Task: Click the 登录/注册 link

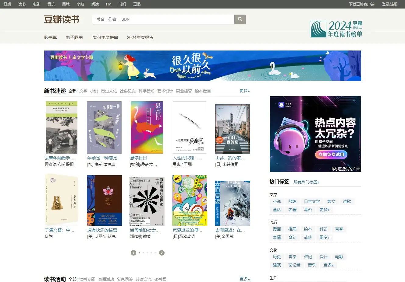Action: click(x=390, y=4)
